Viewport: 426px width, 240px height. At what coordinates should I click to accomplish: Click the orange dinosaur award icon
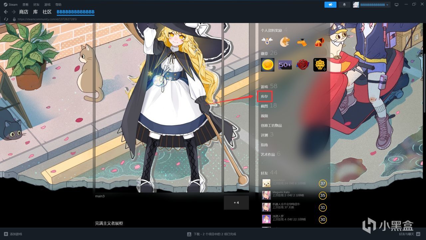285,42
